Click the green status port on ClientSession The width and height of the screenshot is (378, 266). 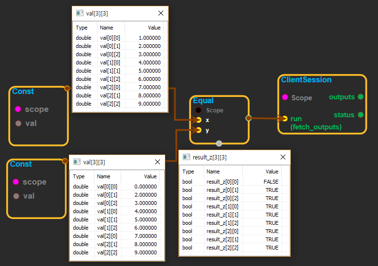click(x=361, y=115)
